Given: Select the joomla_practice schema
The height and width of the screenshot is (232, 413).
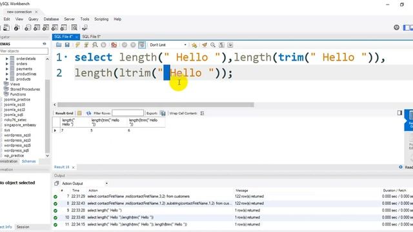Looking at the screenshot, I should pos(17,100).
